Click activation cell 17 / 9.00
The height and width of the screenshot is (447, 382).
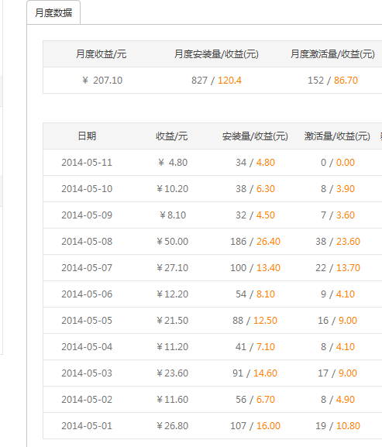pyautogui.click(x=337, y=373)
